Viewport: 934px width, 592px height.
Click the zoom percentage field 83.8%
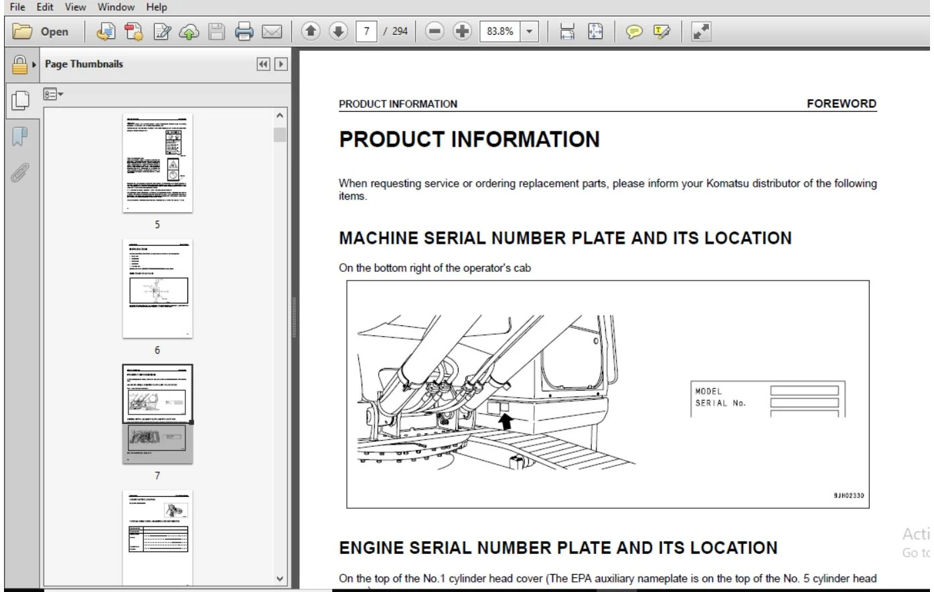(x=500, y=31)
